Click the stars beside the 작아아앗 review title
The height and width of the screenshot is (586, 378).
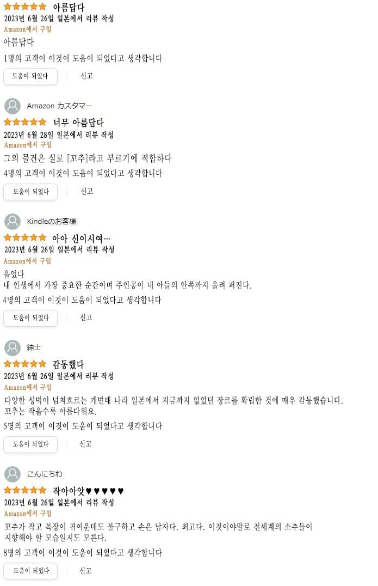coord(25,490)
